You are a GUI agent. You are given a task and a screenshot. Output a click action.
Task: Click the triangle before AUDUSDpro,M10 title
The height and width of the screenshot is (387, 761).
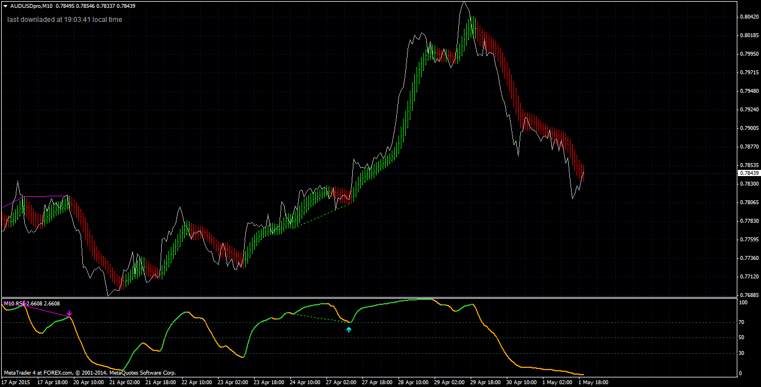(x=5, y=6)
